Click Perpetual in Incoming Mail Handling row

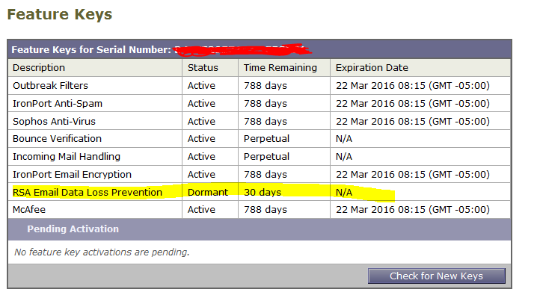click(266, 157)
